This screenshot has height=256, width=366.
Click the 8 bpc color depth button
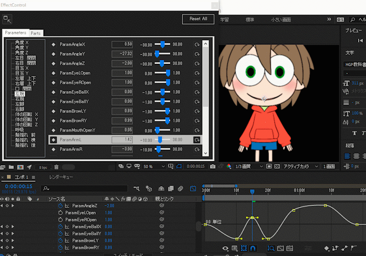click(x=43, y=167)
